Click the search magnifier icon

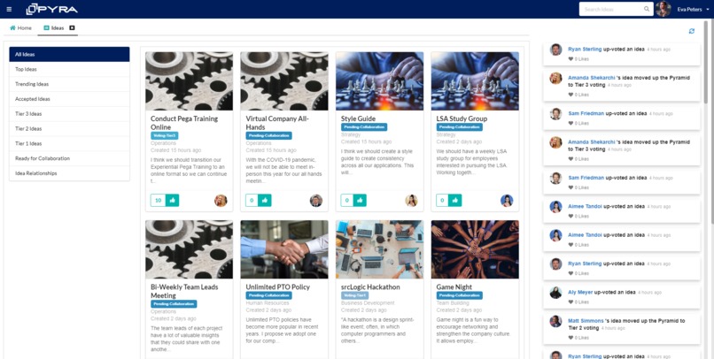647,9
